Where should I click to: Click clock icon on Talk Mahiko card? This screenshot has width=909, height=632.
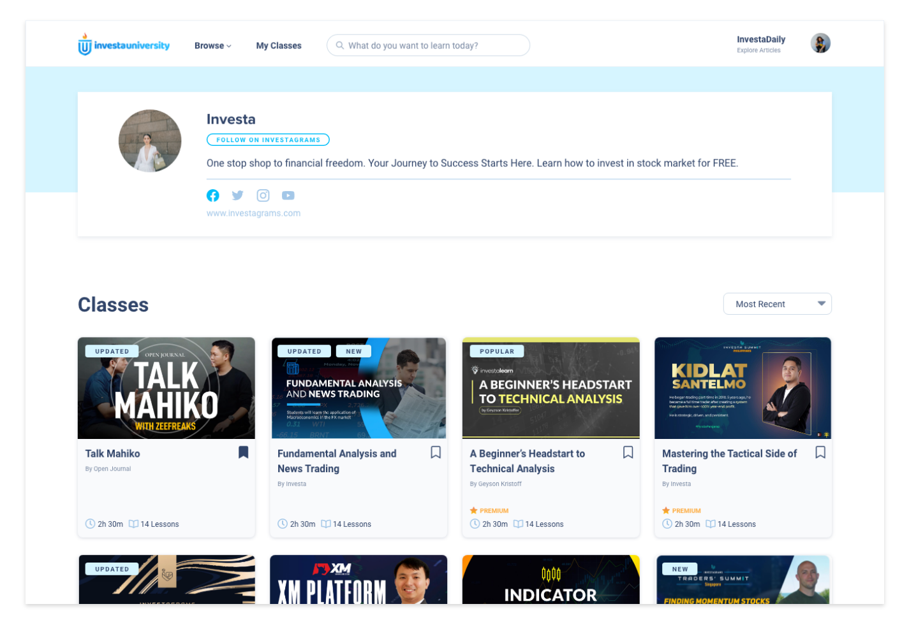coord(90,524)
